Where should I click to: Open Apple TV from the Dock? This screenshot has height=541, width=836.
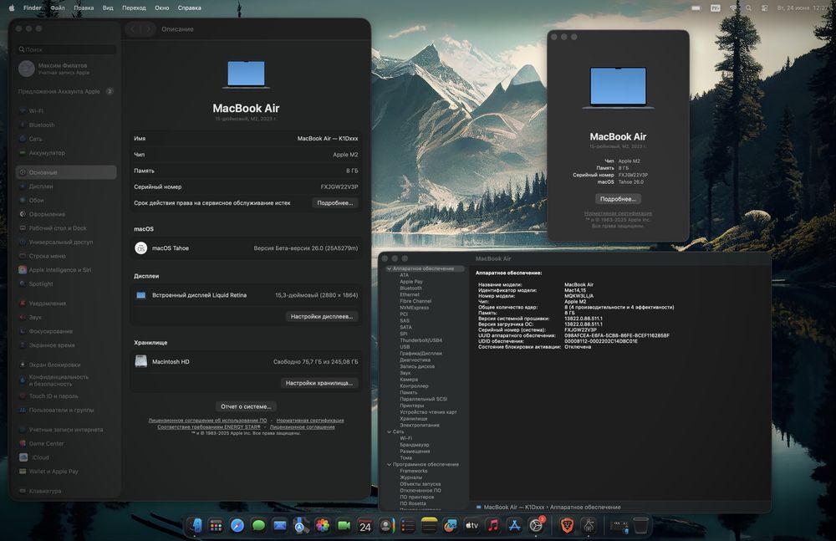tap(472, 525)
